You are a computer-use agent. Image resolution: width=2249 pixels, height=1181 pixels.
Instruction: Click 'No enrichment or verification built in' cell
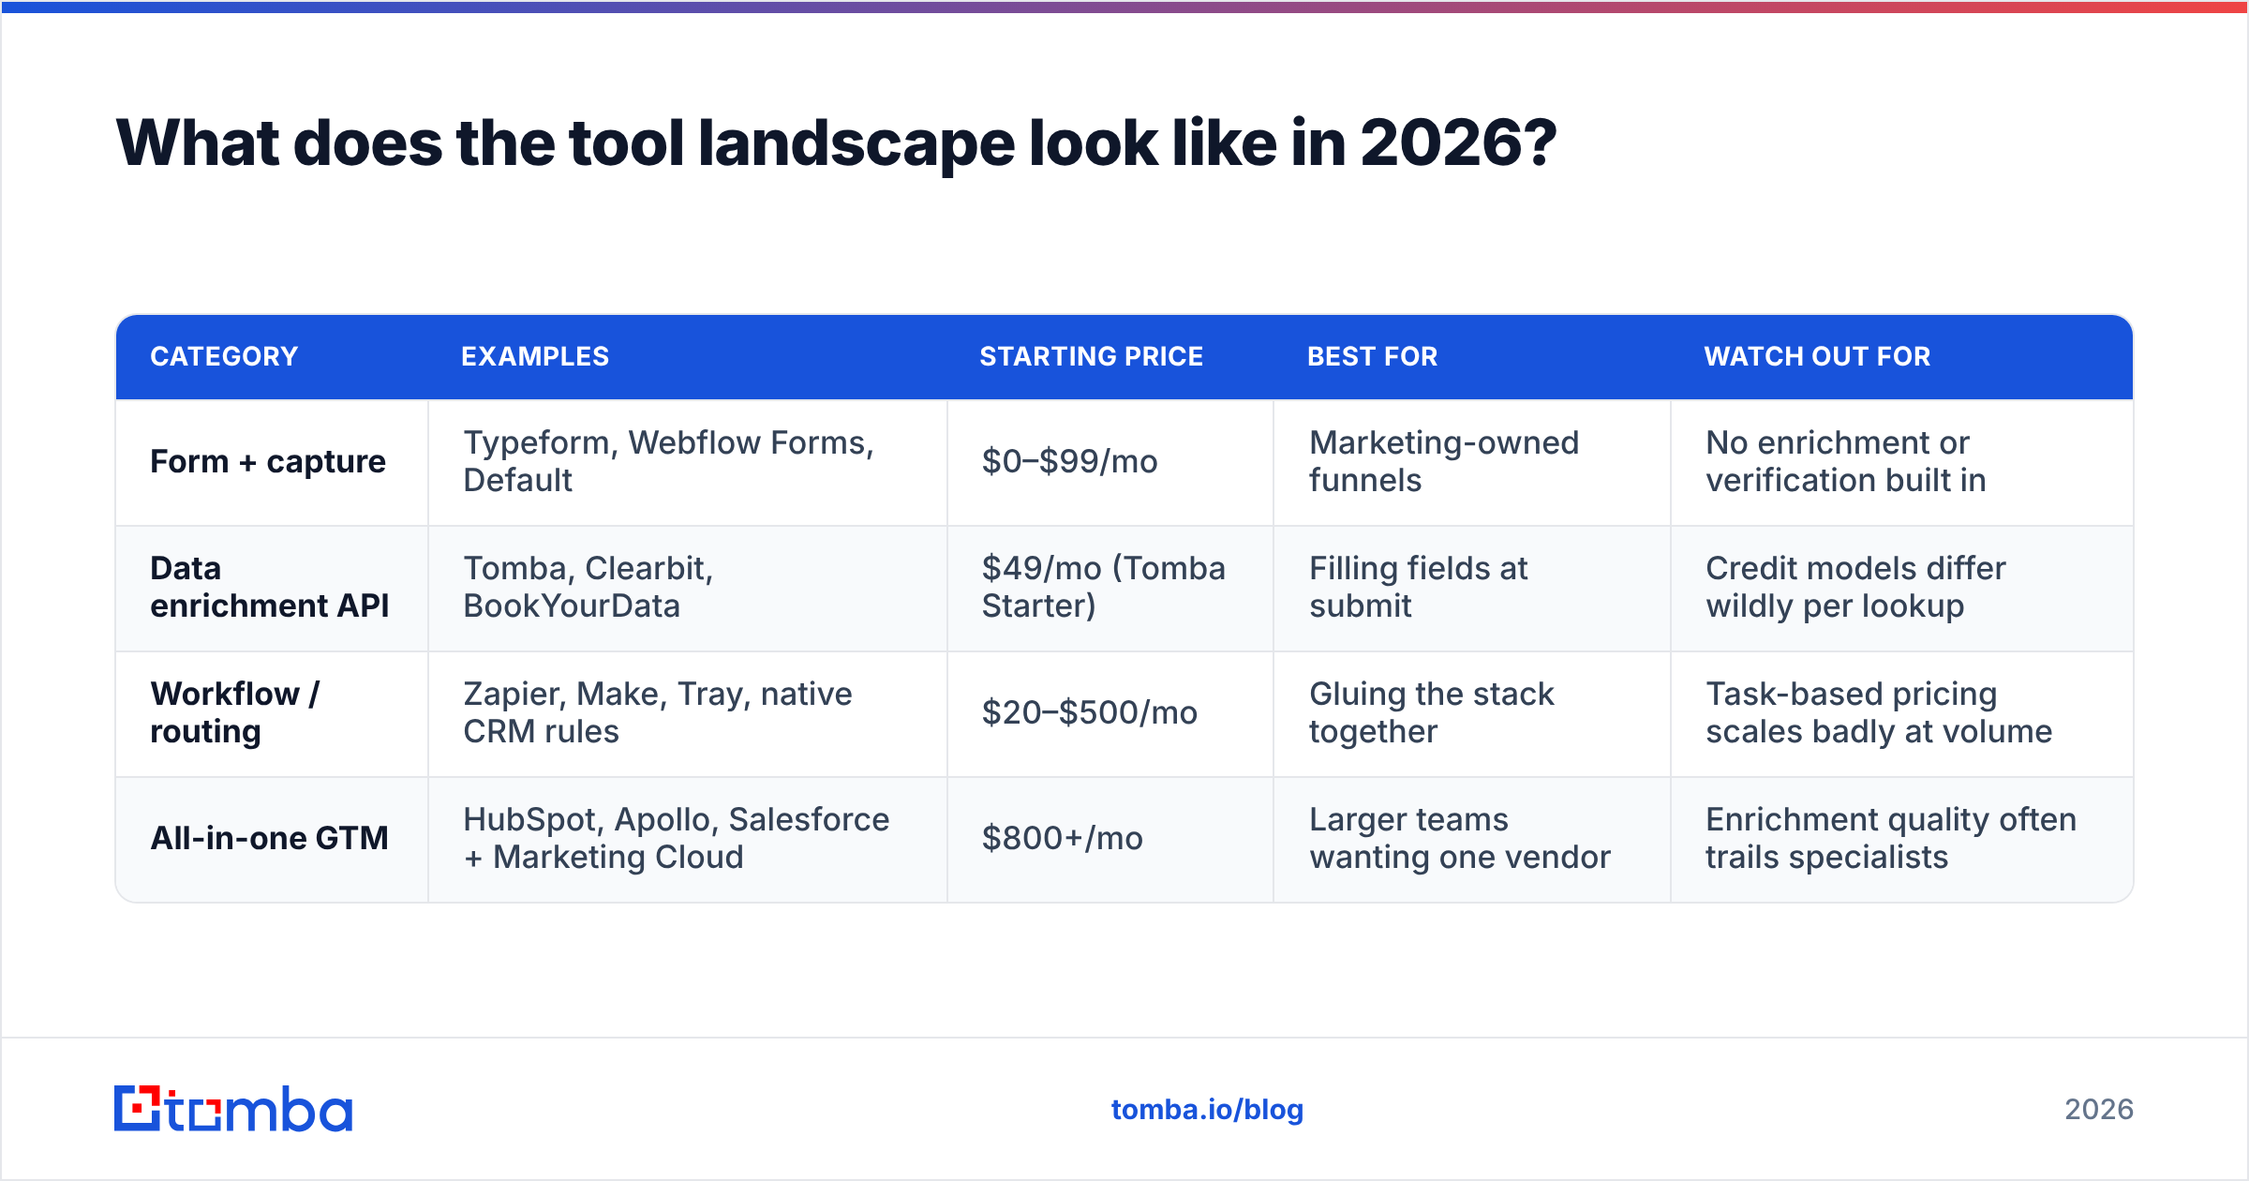point(1902,462)
